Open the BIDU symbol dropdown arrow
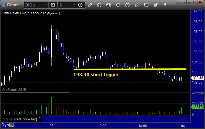This screenshot has height=129, width=205. (46, 5)
